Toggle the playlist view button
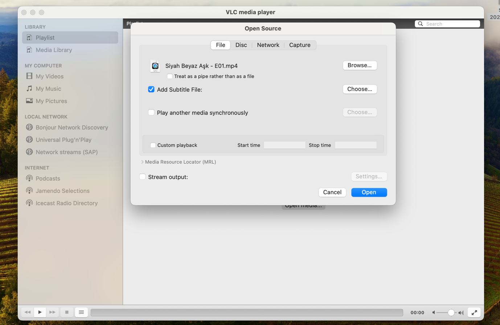 (81, 312)
